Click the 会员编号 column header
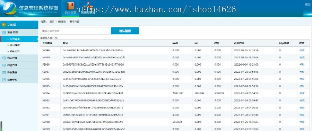This screenshot has width=312, height=131. [x=47, y=43]
